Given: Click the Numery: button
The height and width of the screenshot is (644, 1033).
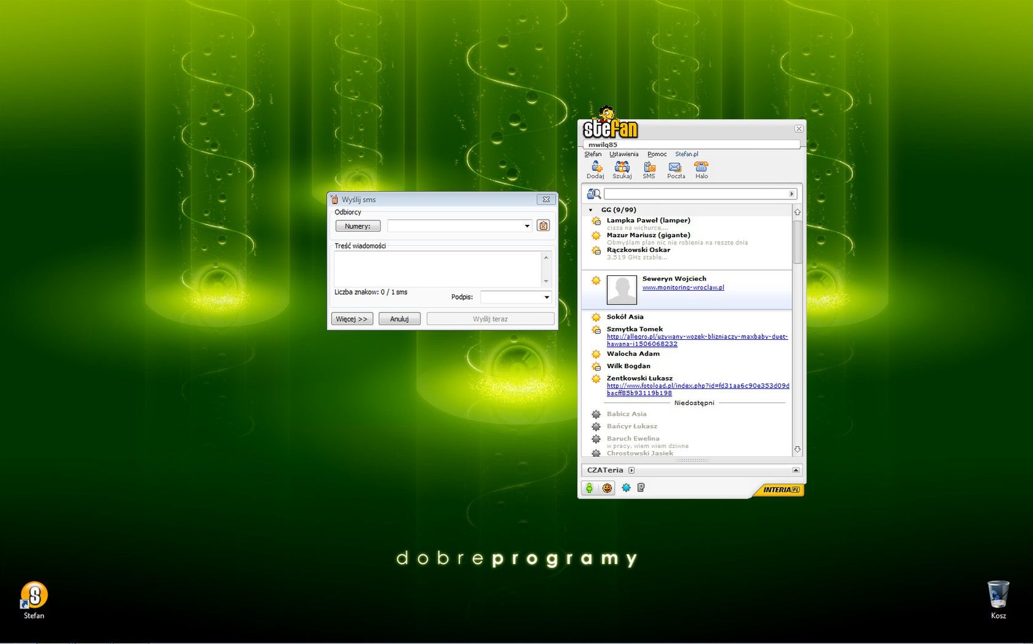Looking at the screenshot, I should (358, 226).
